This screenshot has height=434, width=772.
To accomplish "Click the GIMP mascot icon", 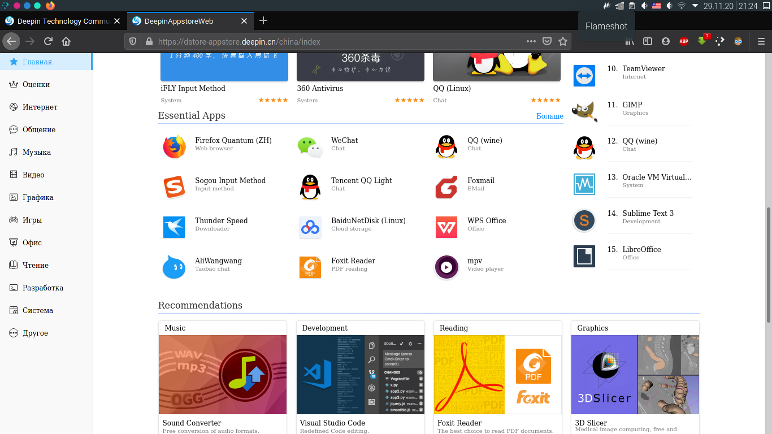I will click(584, 112).
